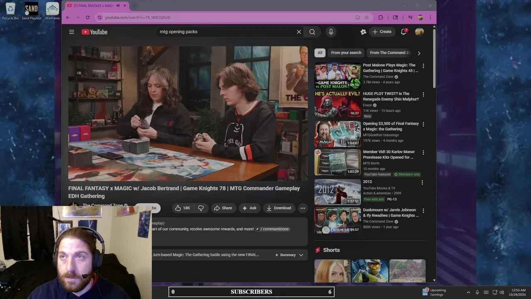The image size is (531, 299).
Task: Expand the video Summary chevron
Action: [x=301, y=255]
